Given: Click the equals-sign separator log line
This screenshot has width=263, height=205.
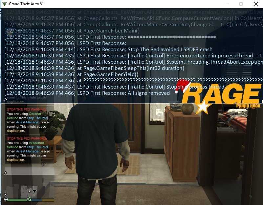Looking at the screenshot, I should (110, 37).
